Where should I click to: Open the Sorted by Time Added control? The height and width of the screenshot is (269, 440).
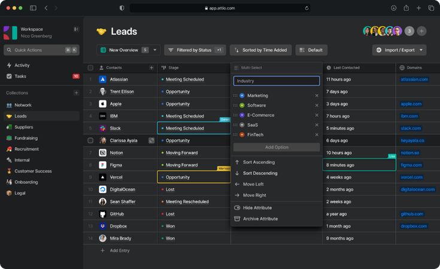coord(260,50)
